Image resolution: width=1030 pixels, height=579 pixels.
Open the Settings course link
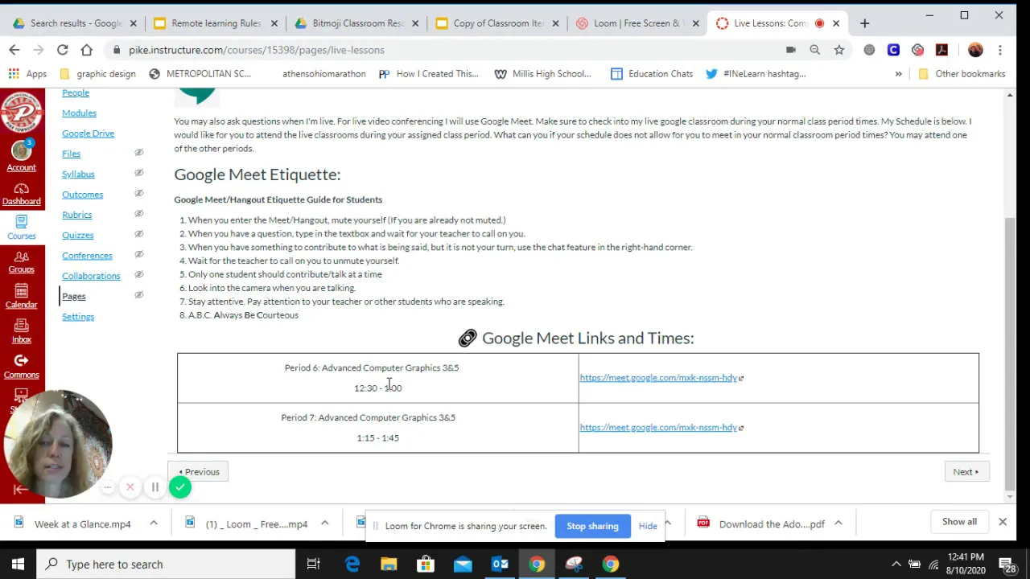coord(78,317)
